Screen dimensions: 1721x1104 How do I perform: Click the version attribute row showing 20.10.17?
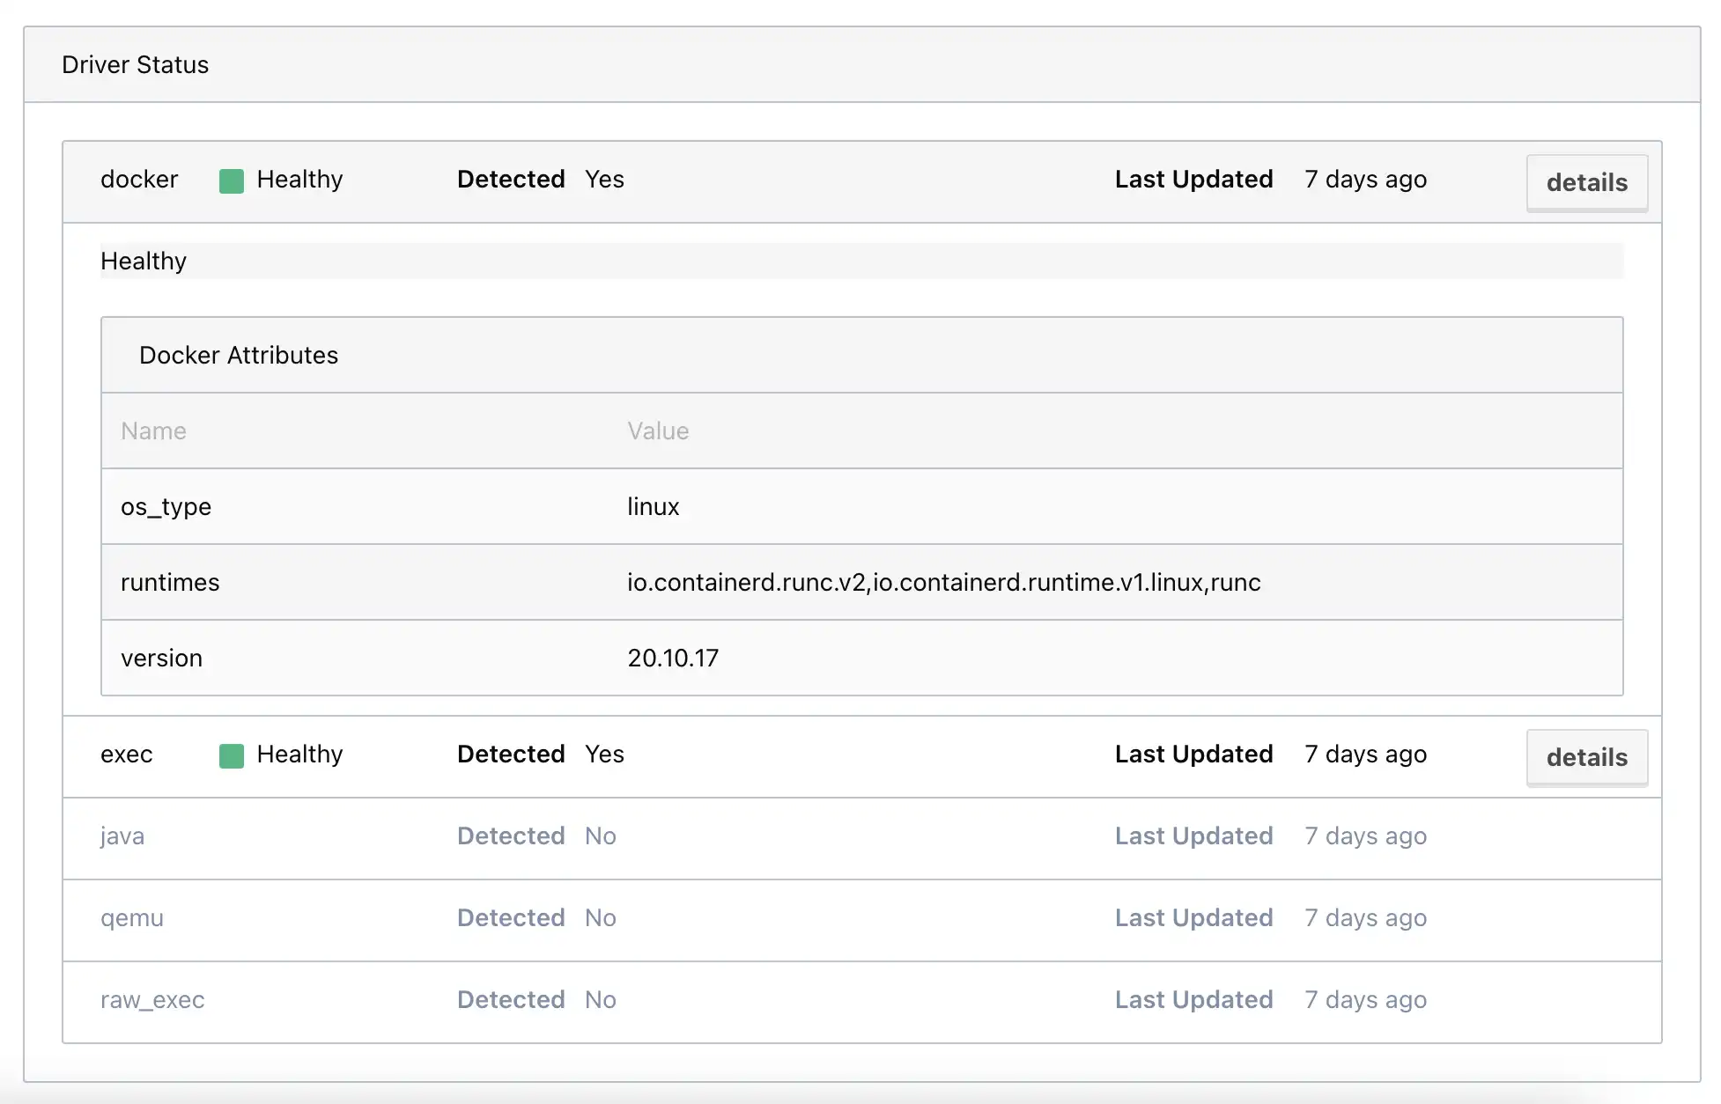pyautogui.click(x=162, y=658)
